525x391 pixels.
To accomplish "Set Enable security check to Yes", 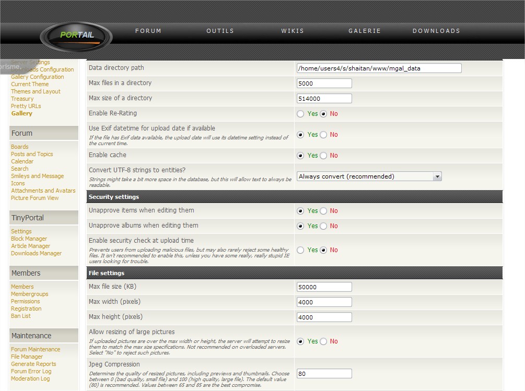I will (300, 250).
